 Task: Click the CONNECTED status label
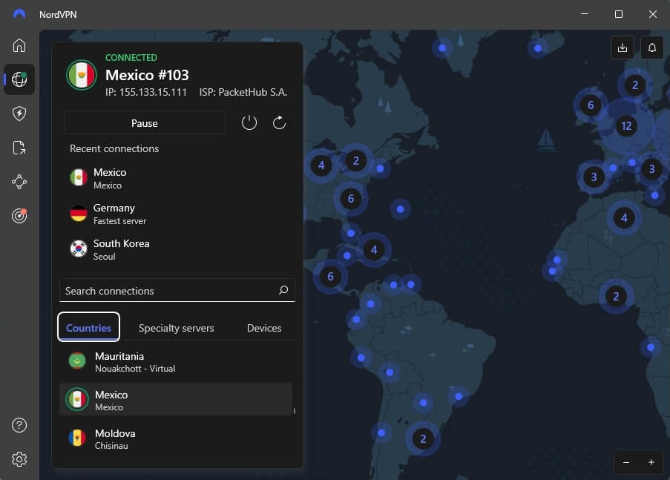coord(131,57)
